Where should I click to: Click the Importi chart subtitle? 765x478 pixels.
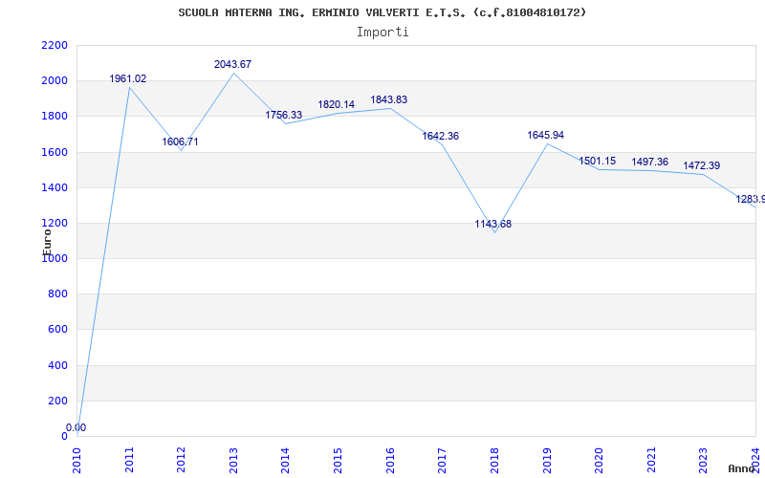click(382, 33)
